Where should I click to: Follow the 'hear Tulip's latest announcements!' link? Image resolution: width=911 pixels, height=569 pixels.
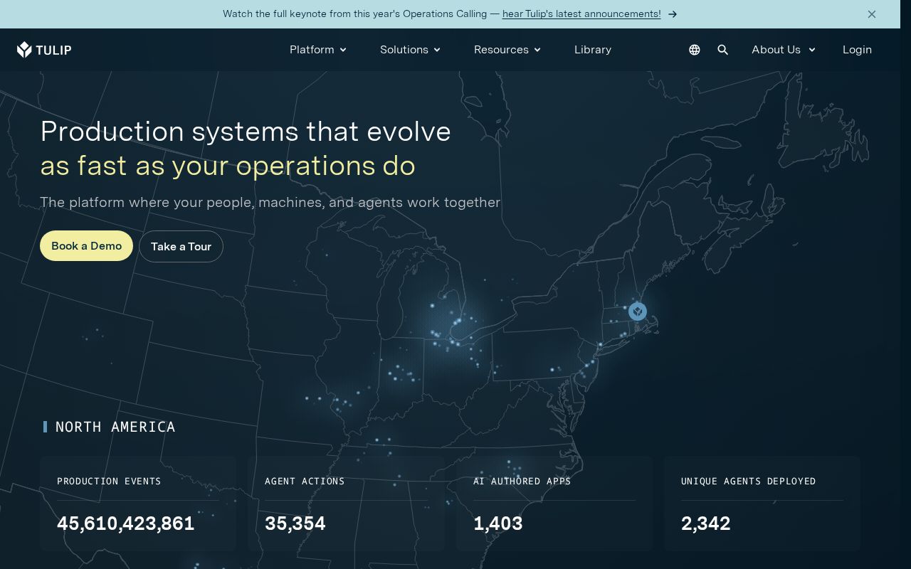581,14
